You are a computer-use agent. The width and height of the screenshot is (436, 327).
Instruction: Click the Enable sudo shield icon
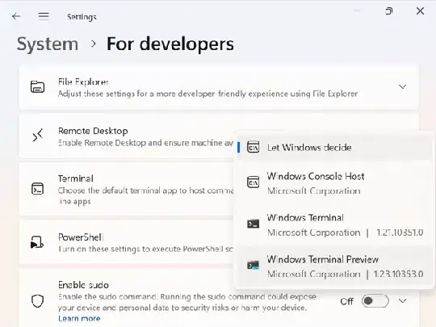point(37,301)
